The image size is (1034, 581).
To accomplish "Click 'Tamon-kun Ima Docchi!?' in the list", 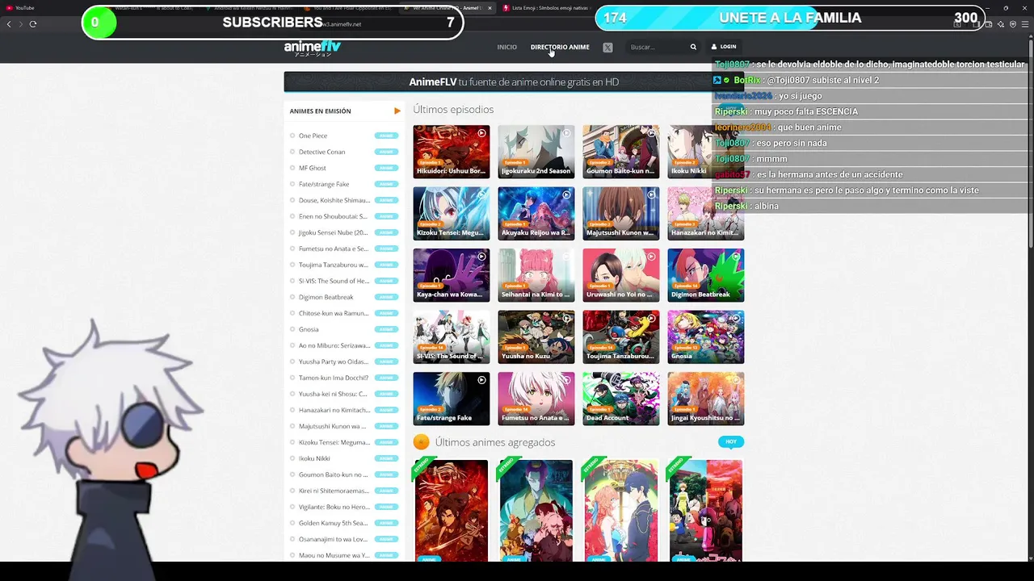I will pyautogui.click(x=334, y=378).
